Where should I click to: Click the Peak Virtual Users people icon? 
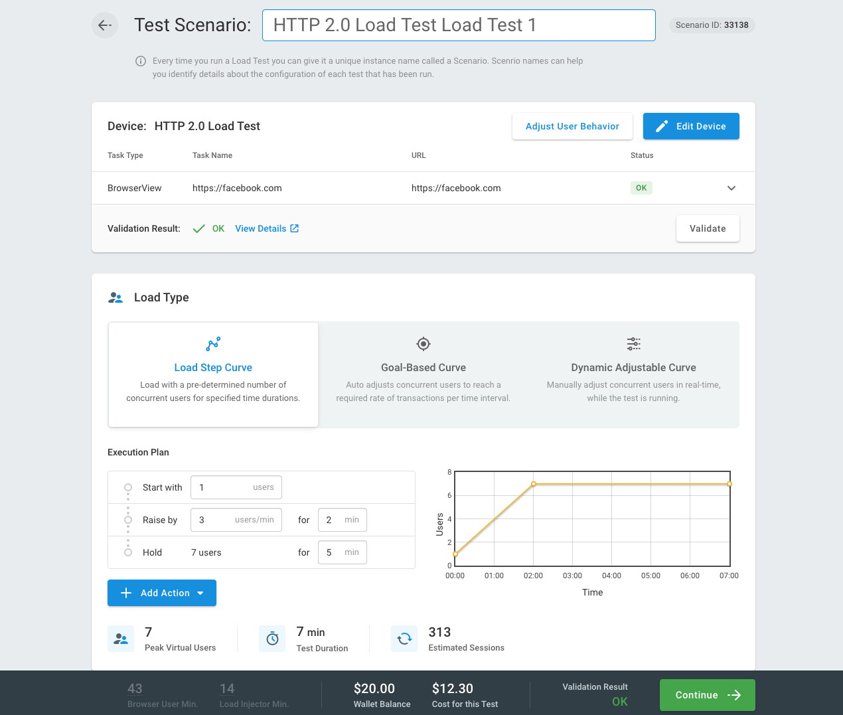[x=120, y=638]
